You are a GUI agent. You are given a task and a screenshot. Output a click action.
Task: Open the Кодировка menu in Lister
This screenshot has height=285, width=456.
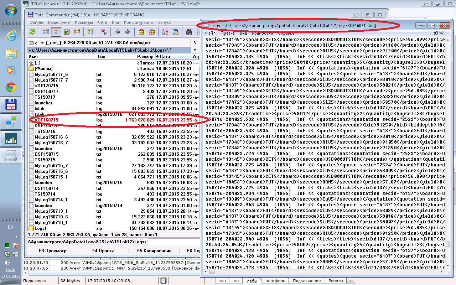coord(262,33)
